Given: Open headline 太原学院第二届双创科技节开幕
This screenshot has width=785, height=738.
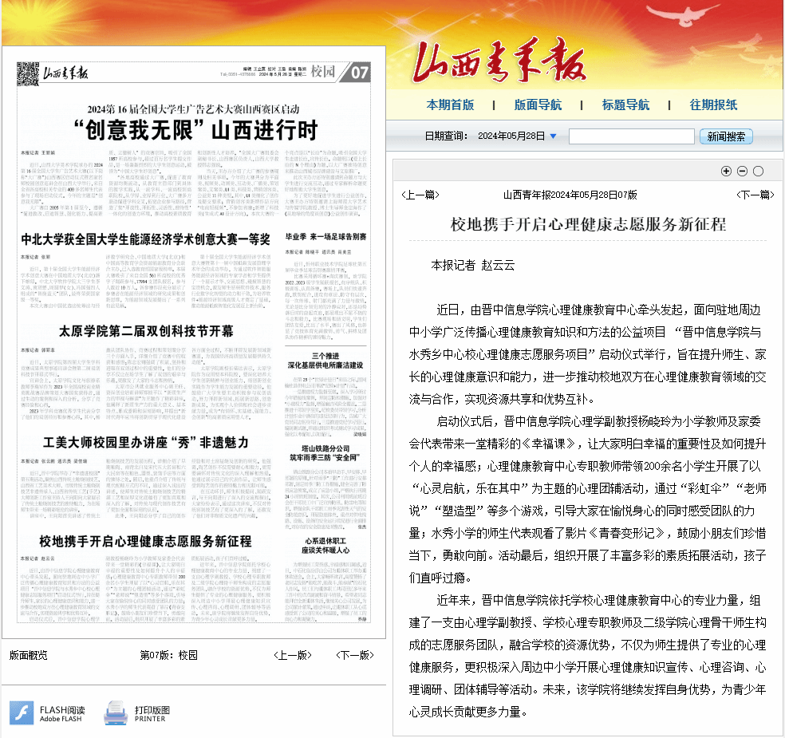Looking at the screenshot, I should tap(146, 331).
